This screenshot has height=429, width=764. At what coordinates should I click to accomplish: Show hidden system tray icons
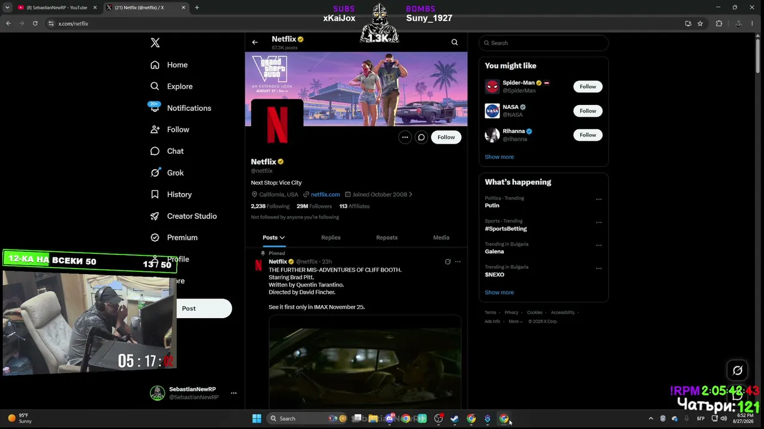tap(651, 418)
